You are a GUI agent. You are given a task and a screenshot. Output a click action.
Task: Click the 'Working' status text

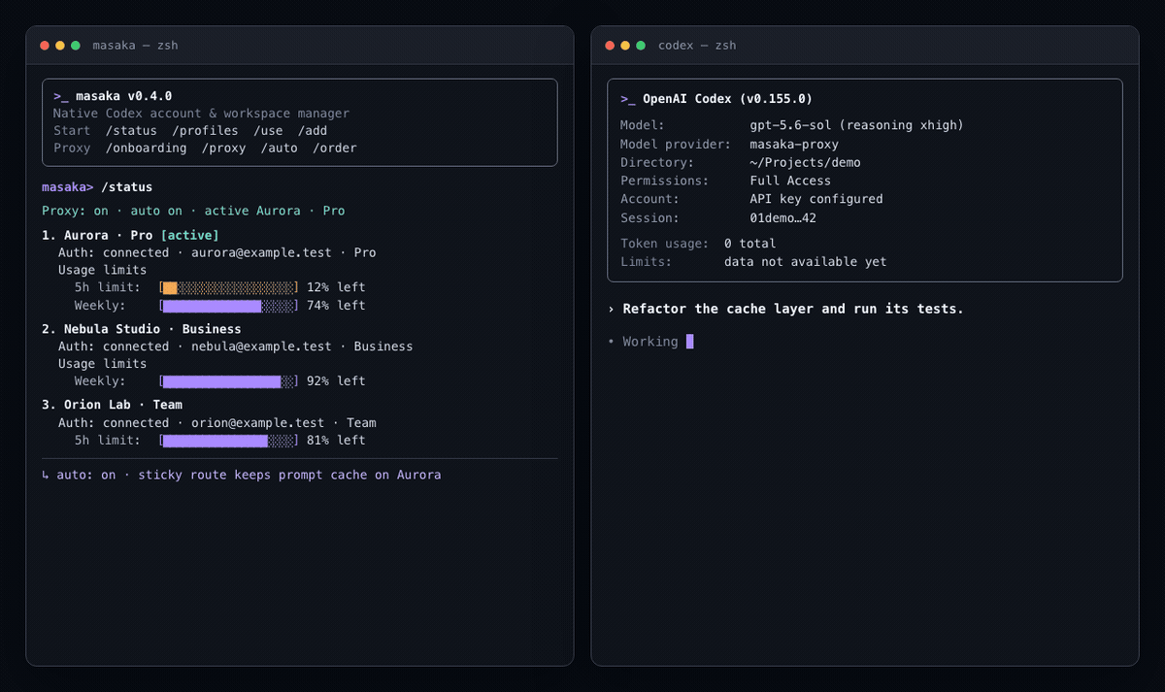click(650, 342)
